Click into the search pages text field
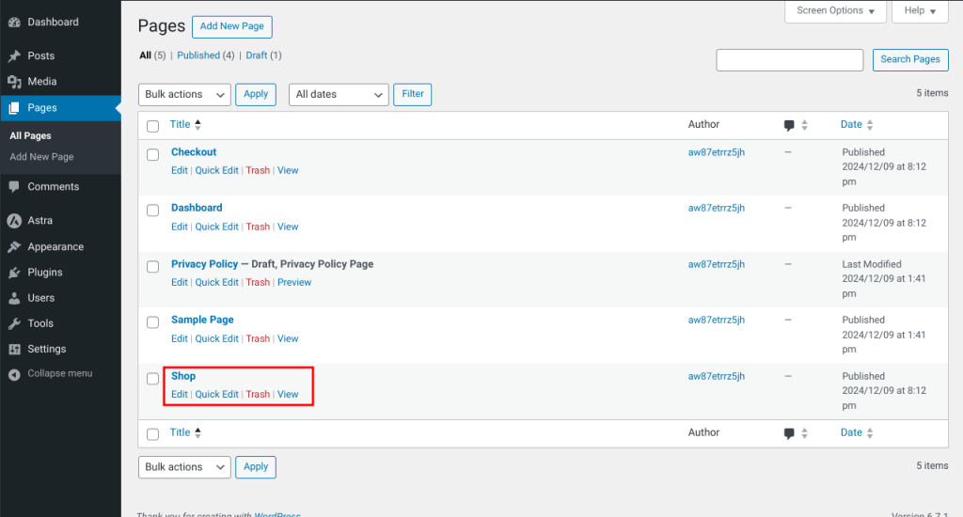This screenshot has height=517, width=963. click(789, 60)
